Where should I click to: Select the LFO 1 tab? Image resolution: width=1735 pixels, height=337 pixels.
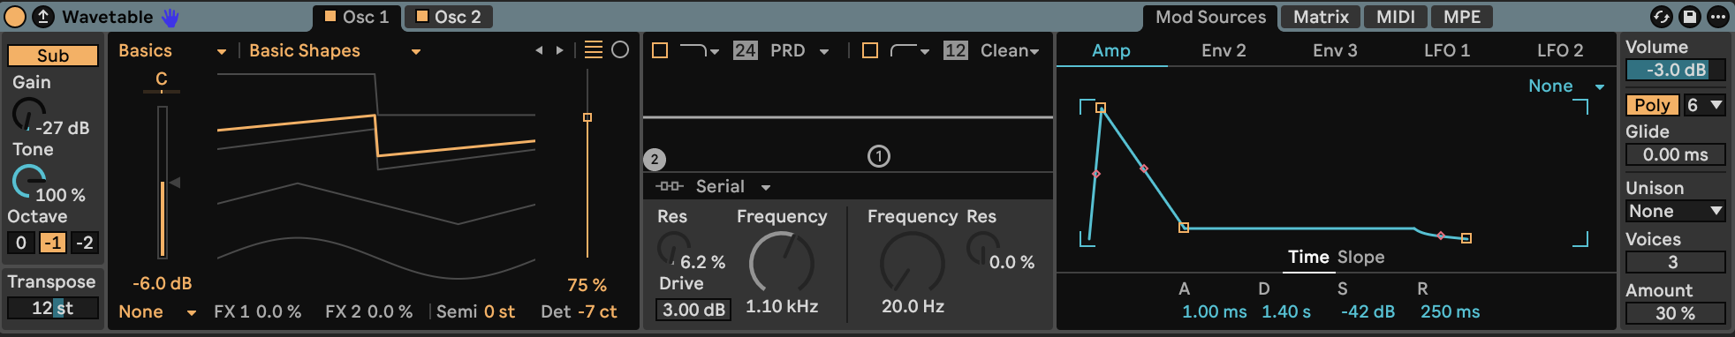[x=1447, y=51]
